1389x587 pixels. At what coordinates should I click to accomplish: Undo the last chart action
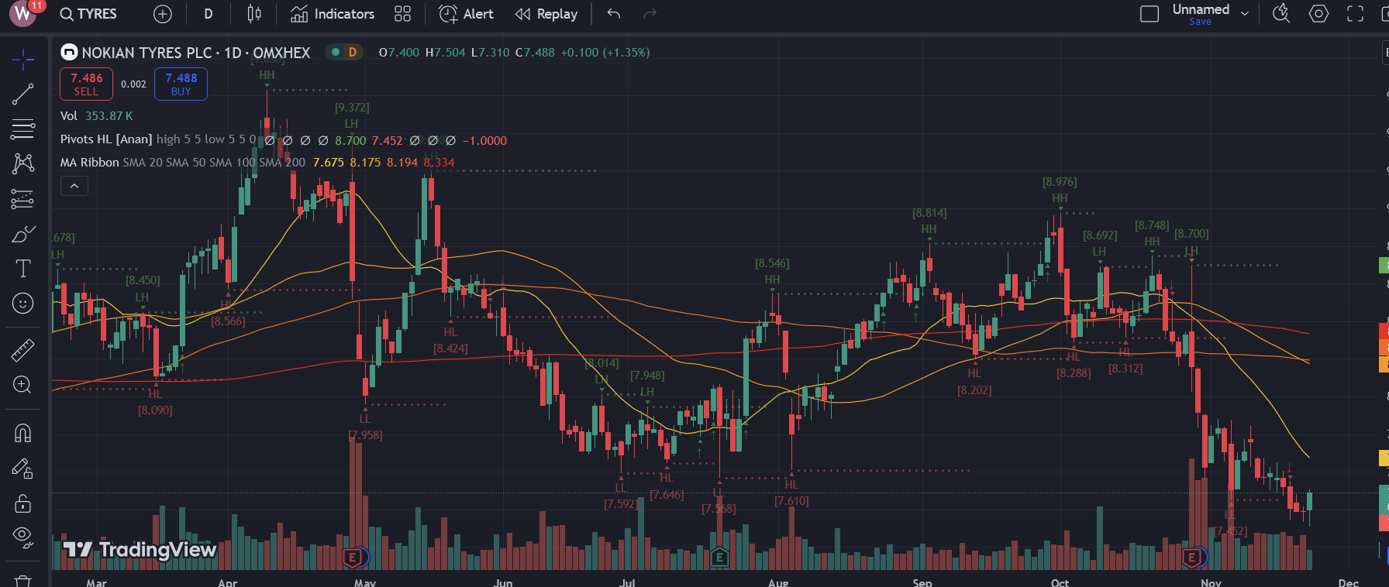pyautogui.click(x=614, y=14)
